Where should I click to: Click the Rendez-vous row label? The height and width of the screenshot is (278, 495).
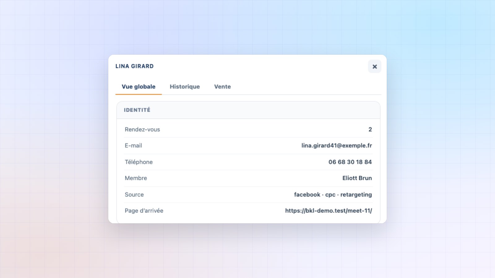pyautogui.click(x=142, y=129)
